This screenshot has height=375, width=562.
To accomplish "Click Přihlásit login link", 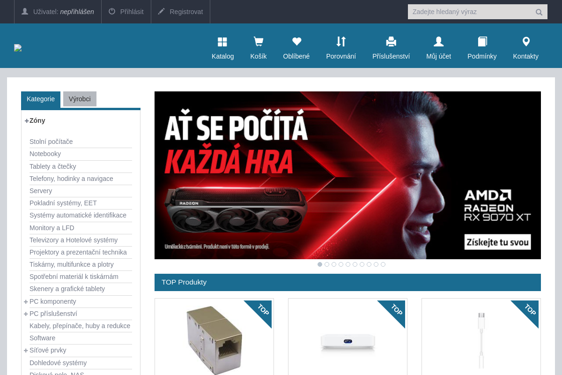I will tap(132, 12).
